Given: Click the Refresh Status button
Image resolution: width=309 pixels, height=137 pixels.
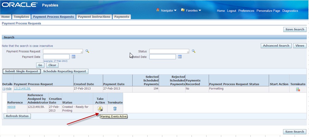Looking at the screenshot, I should click(x=17, y=116).
